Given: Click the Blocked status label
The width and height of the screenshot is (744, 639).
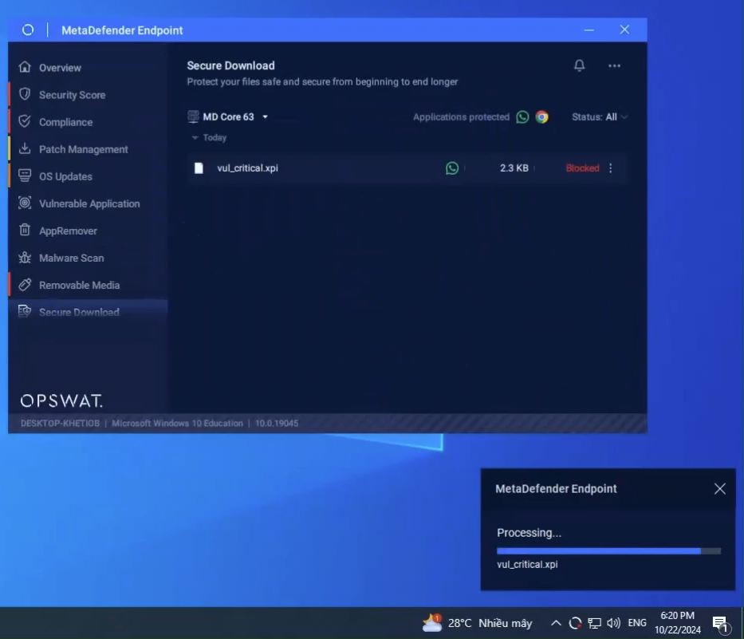Looking at the screenshot, I should click(582, 168).
